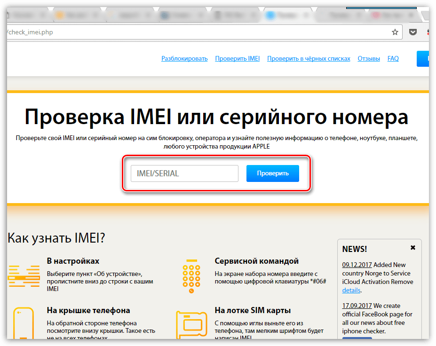Open the Отзывы menu link
This screenshot has height=346, width=436.
369,59
